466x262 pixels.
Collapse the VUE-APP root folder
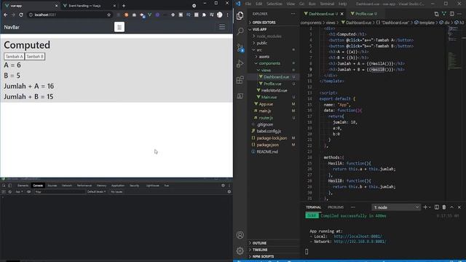click(x=274, y=29)
